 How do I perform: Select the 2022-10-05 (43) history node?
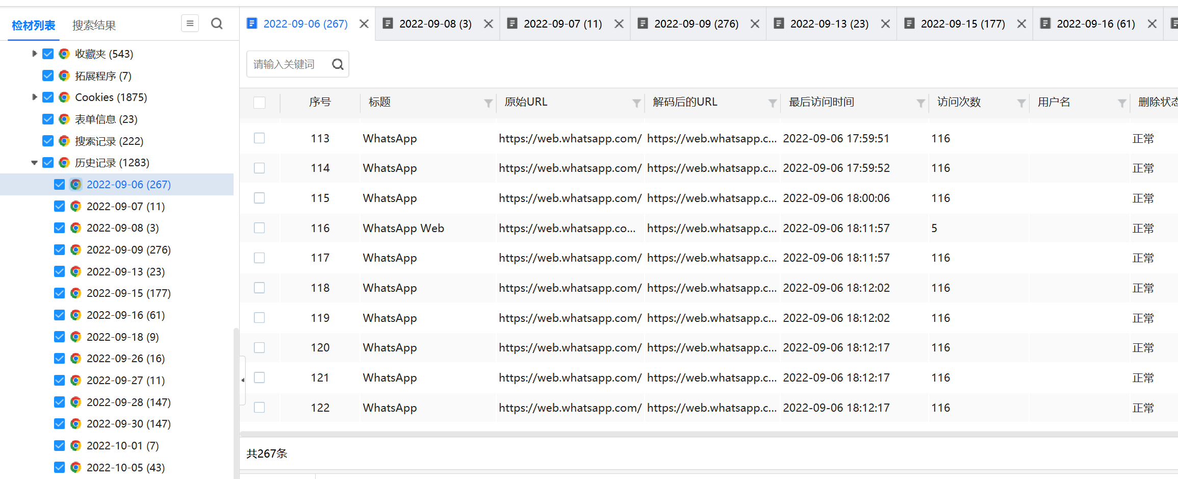(x=125, y=467)
